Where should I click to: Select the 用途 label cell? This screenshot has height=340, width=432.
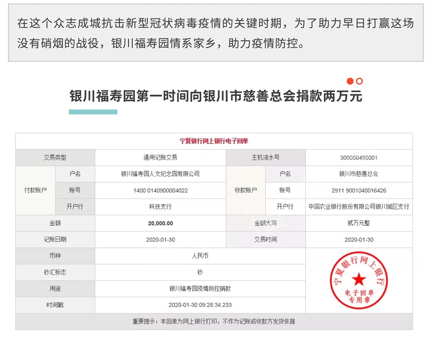coord(55,289)
